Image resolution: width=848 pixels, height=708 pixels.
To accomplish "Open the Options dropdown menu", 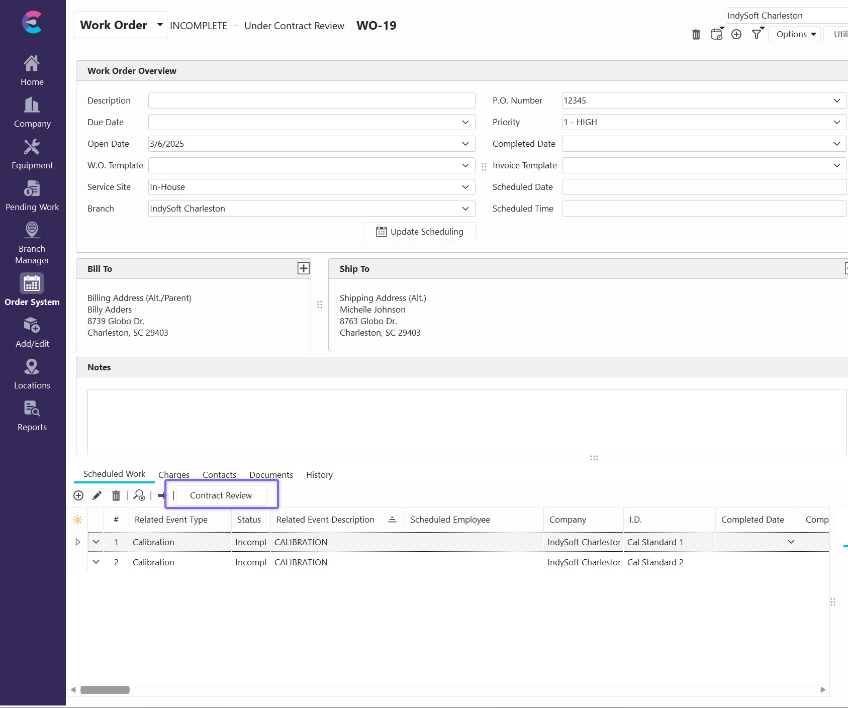I will click(795, 34).
